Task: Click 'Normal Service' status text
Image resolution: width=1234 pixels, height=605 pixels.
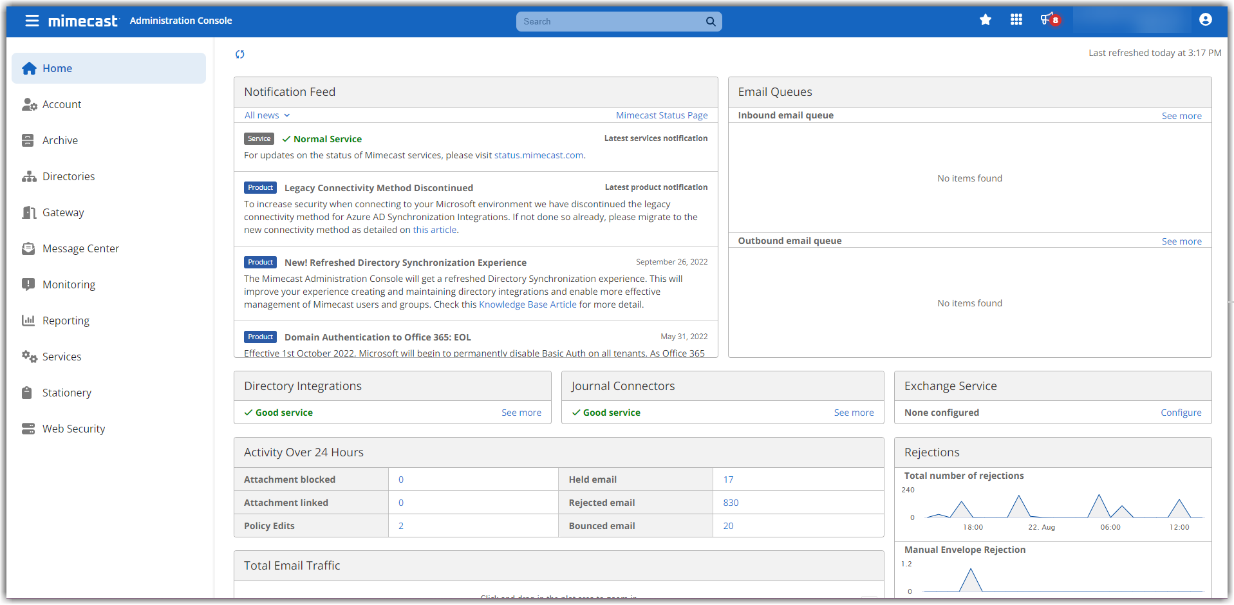Action: [x=328, y=139]
